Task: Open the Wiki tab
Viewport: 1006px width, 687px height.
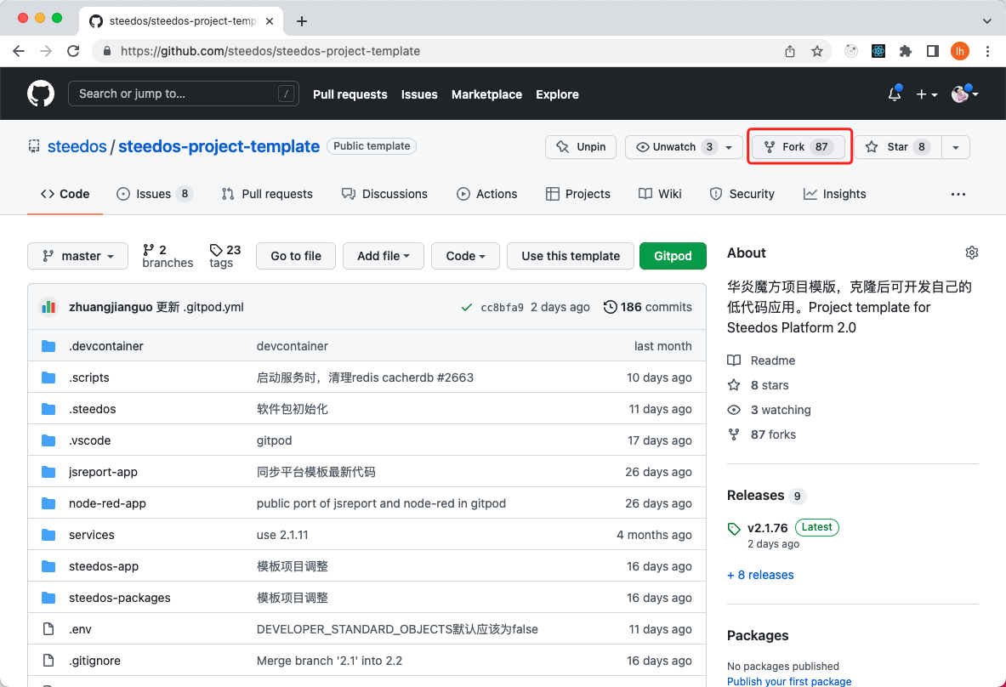Action: click(660, 194)
